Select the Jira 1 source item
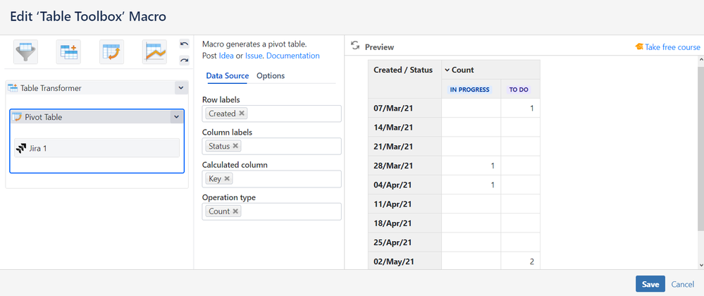The width and height of the screenshot is (704, 296). pyautogui.click(x=97, y=148)
